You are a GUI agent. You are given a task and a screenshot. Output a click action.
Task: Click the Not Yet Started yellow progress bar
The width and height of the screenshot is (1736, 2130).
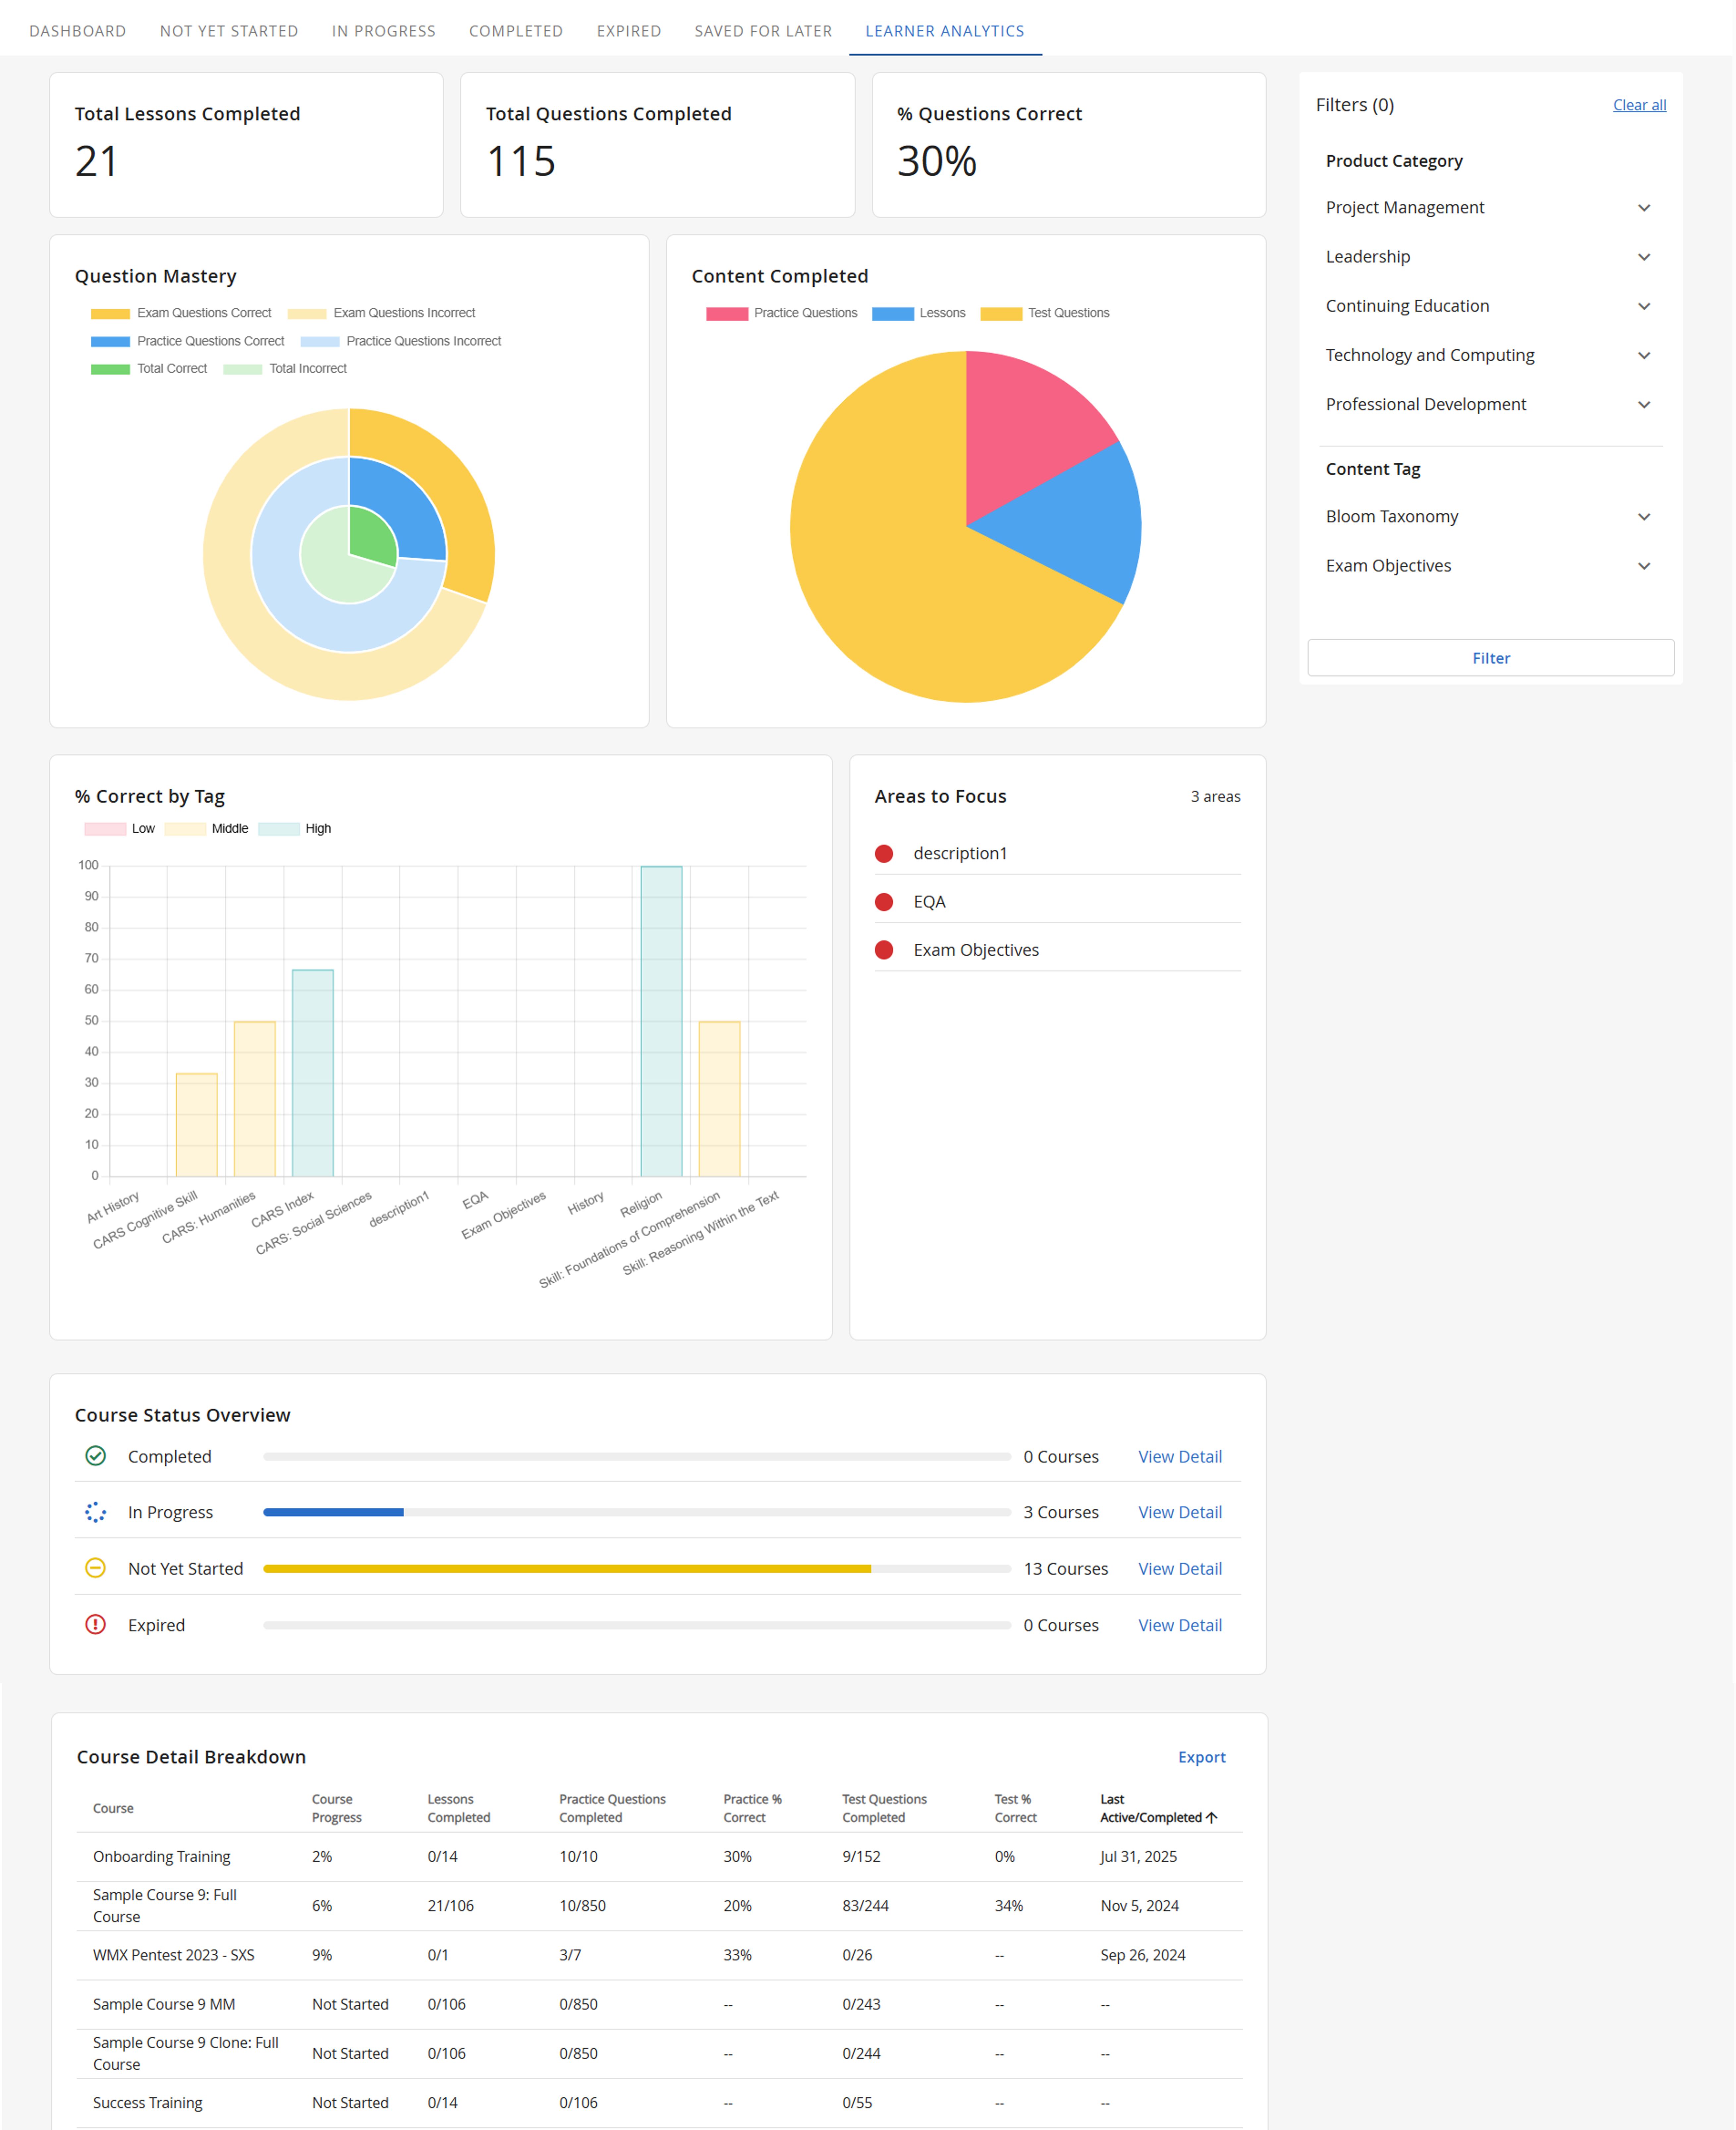567,1569
